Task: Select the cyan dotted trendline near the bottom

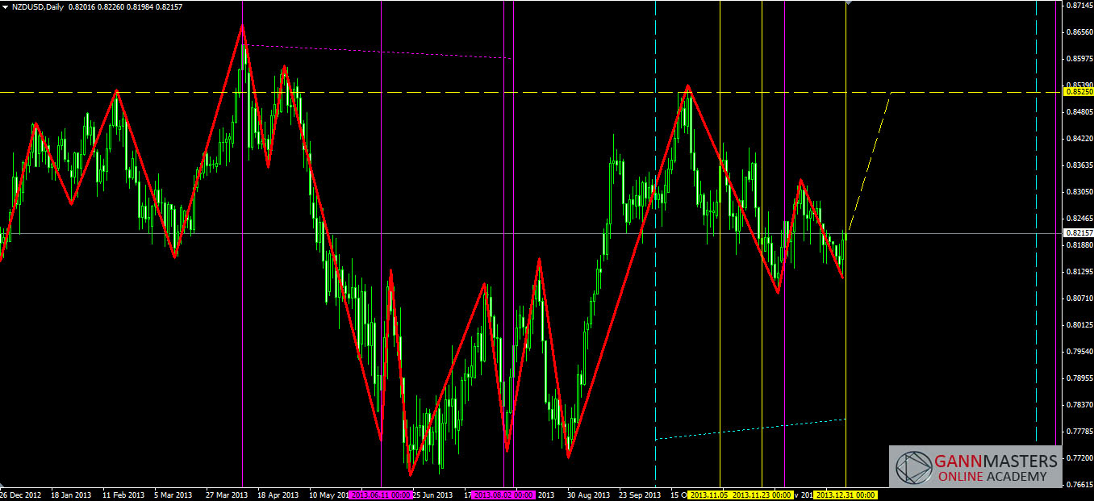Action: point(750,429)
